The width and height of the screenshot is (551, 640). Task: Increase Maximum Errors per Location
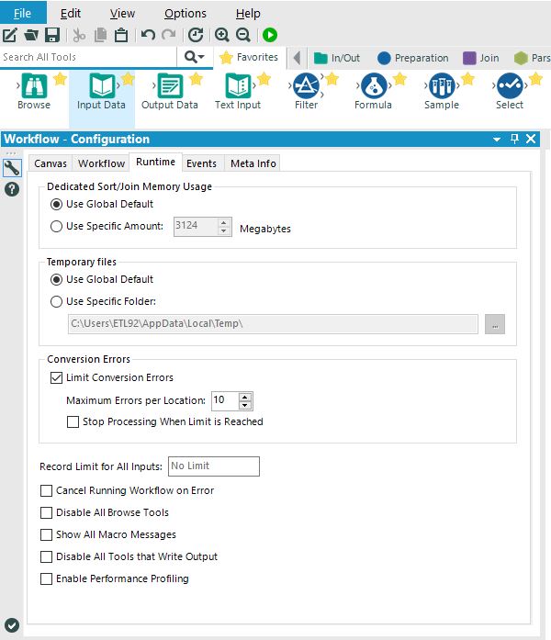tap(245, 398)
